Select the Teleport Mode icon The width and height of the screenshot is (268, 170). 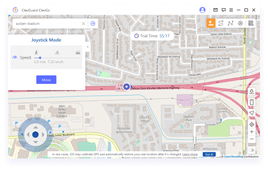(211, 23)
